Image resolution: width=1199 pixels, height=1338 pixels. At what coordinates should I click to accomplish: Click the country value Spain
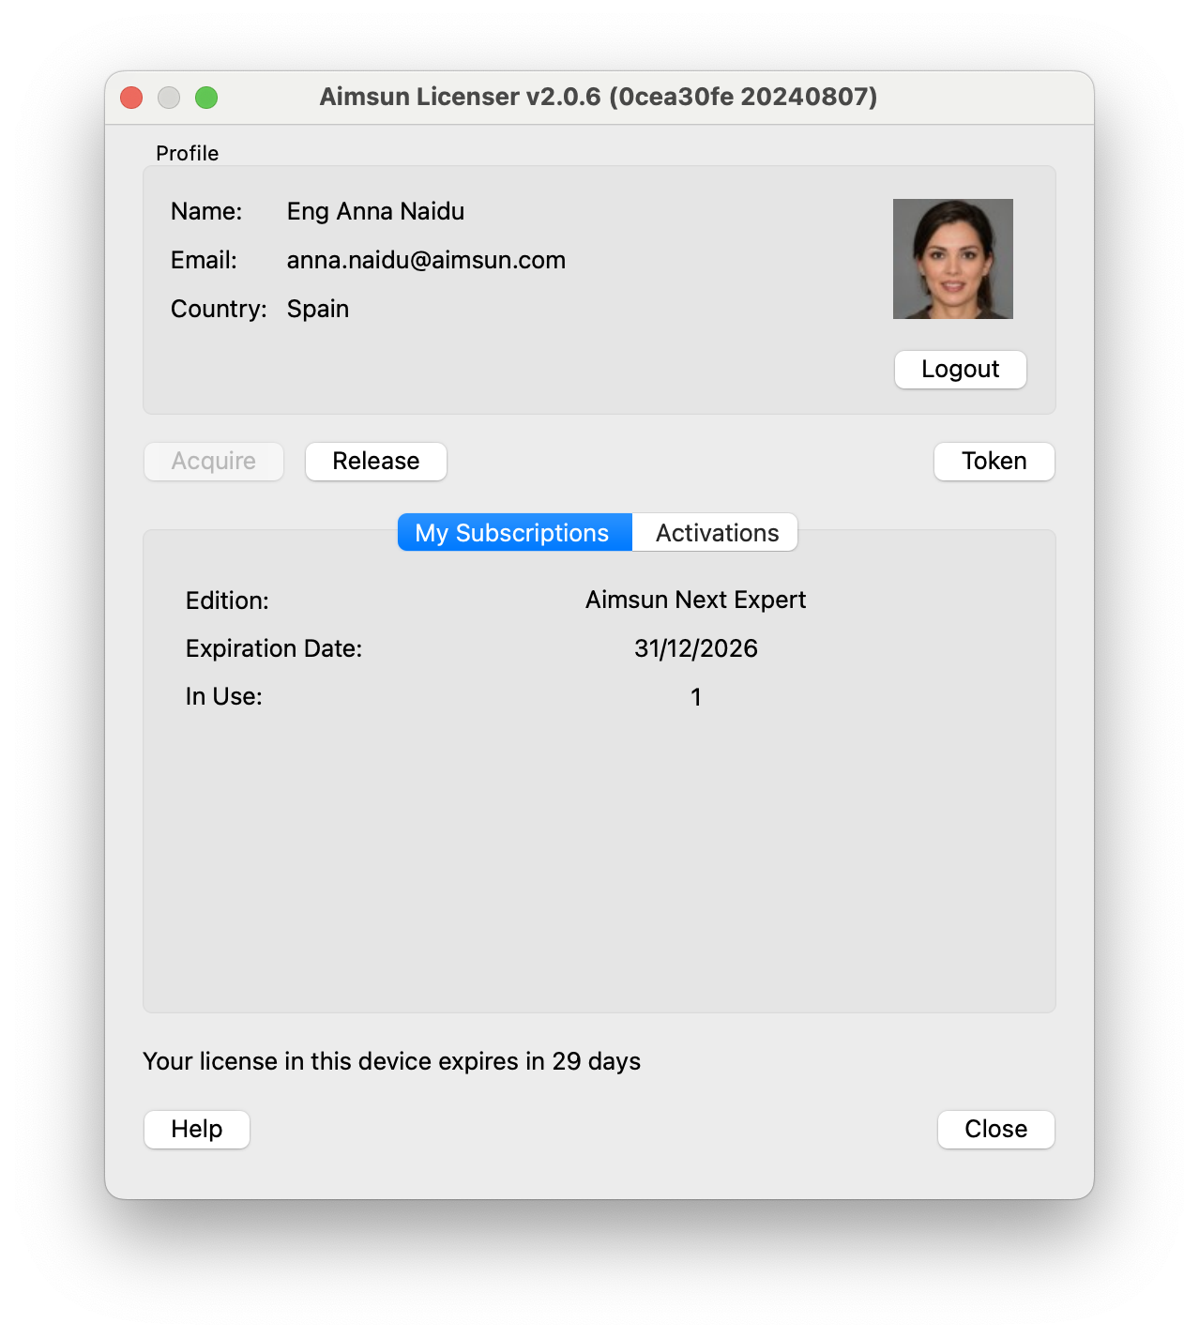pyautogui.click(x=318, y=309)
